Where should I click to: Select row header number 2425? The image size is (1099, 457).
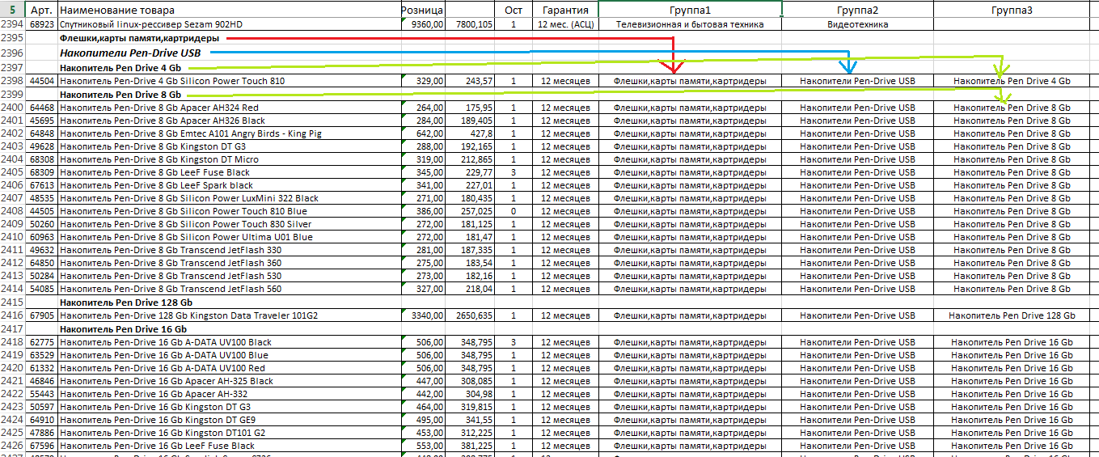(12, 433)
